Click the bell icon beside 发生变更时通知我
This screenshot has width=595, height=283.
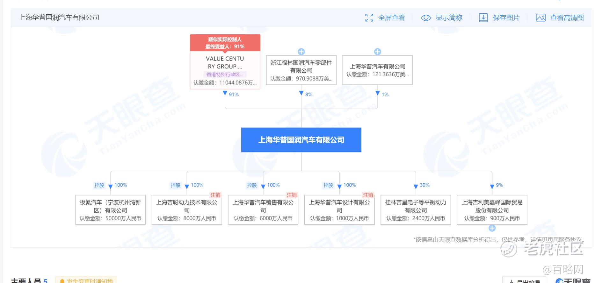pyautogui.click(x=62, y=281)
